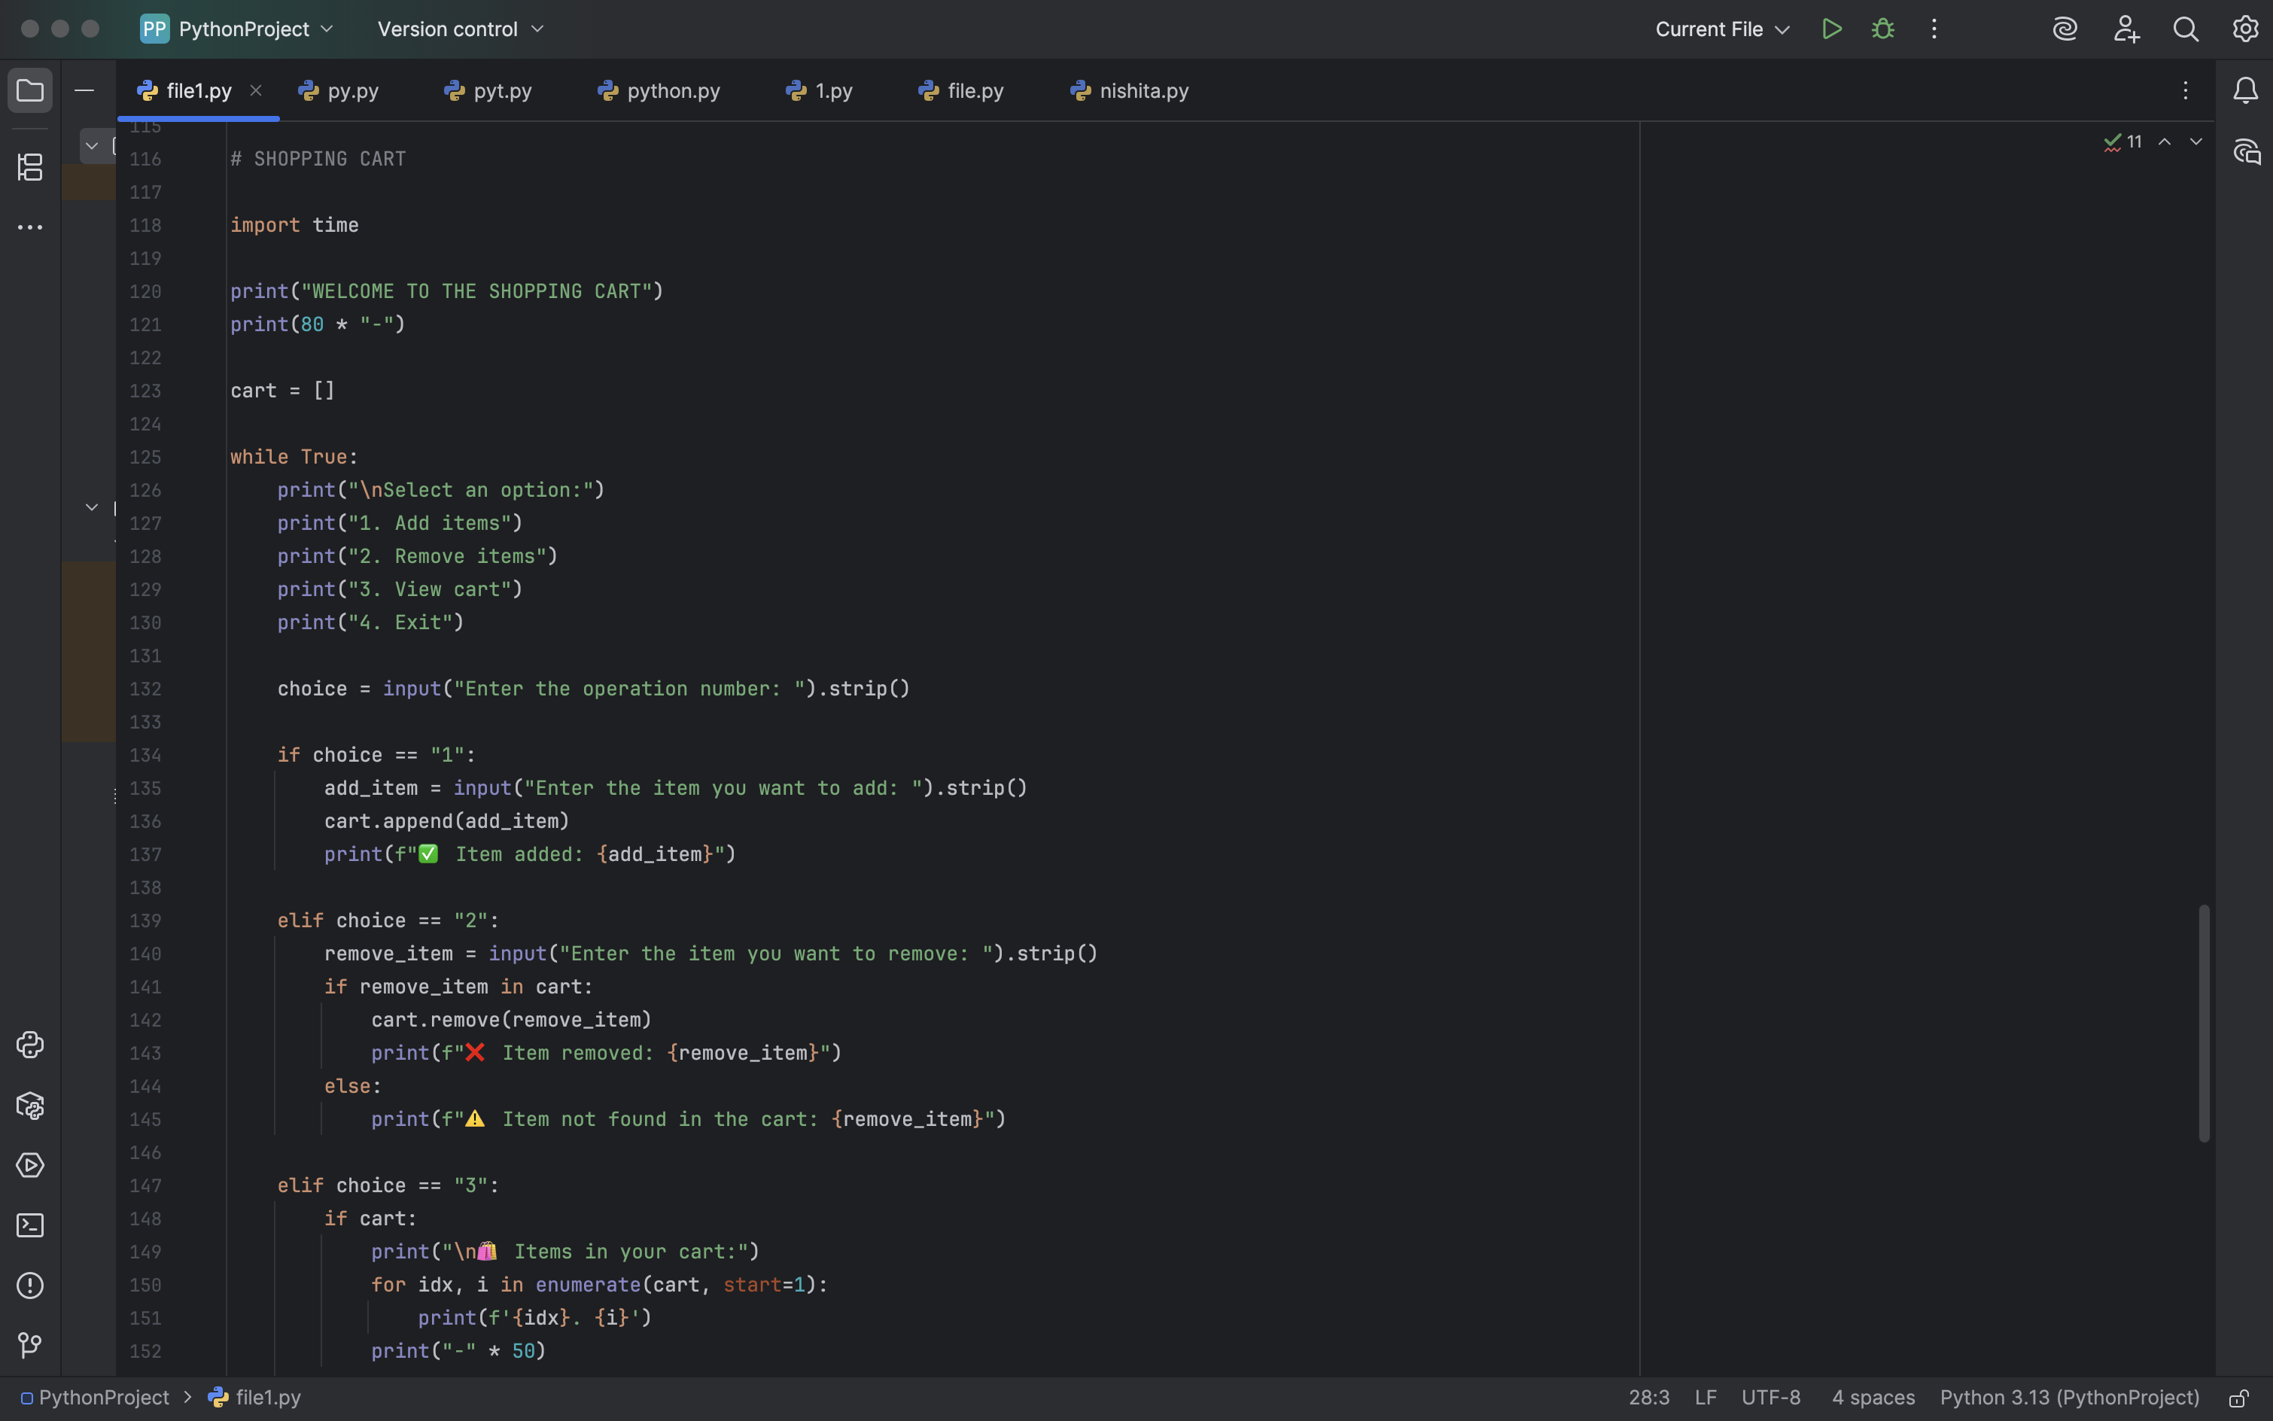Open the Python Console tool window

coord(30,1045)
